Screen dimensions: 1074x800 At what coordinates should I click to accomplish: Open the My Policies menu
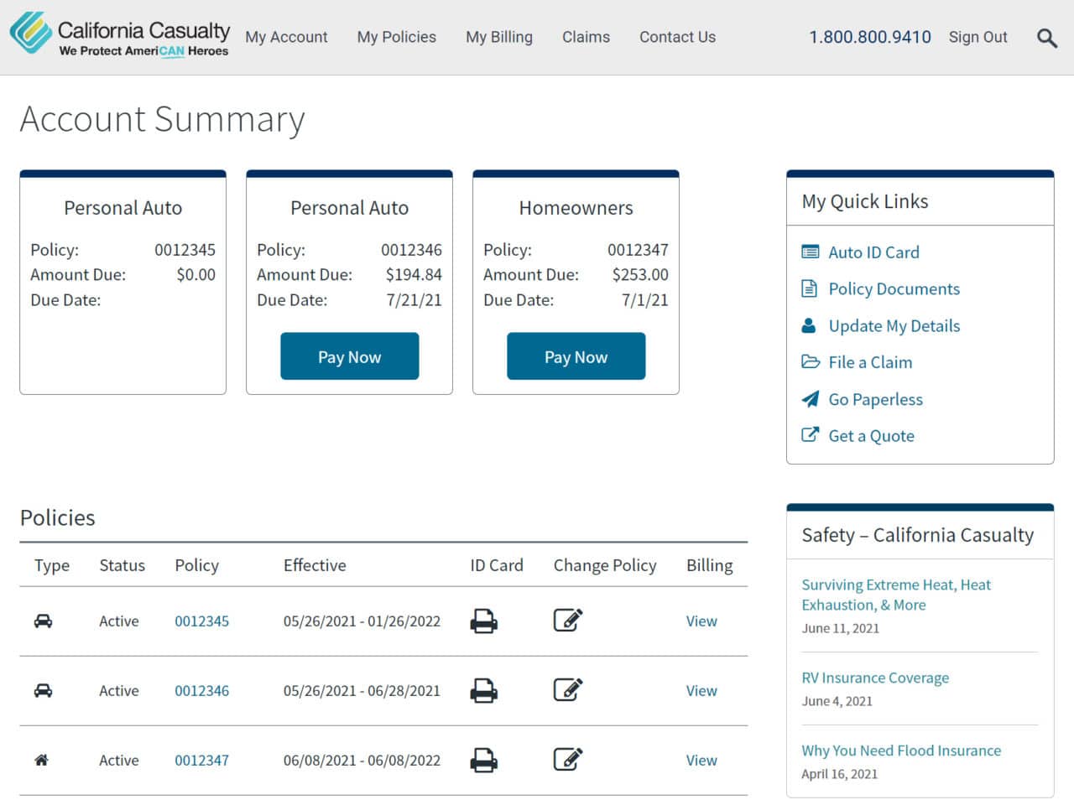tap(396, 37)
